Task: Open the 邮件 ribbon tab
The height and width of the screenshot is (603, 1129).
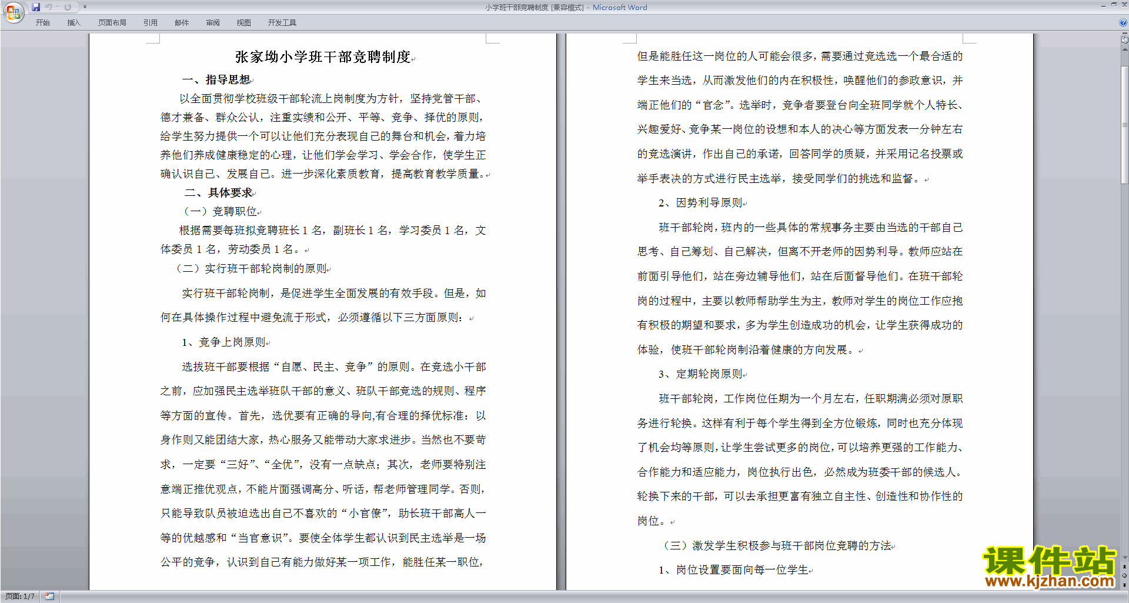Action: tap(182, 23)
